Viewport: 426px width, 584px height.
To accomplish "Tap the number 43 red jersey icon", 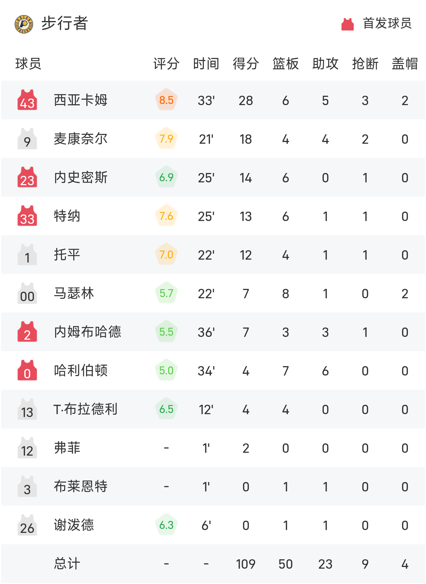I will coord(27,100).
